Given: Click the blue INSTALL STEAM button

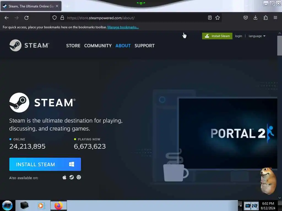Looking at the screenshot, I should point(45,164).
